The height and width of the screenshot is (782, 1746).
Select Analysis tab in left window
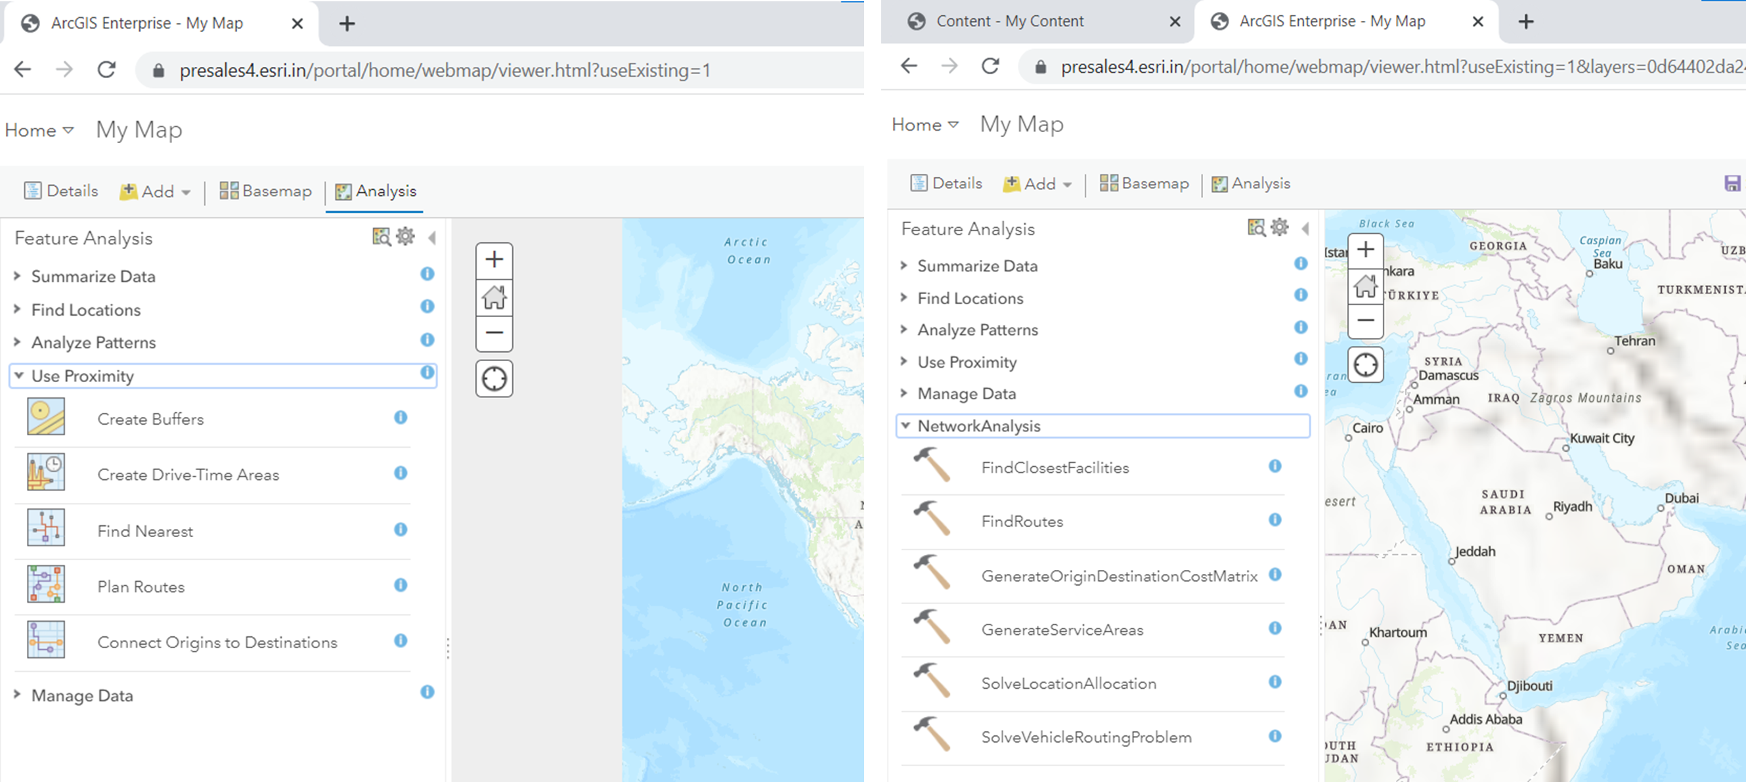click(376, 191)
